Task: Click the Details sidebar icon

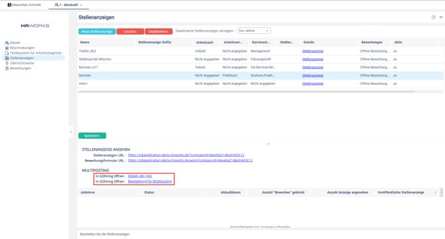Action: (x=7, y=42)
